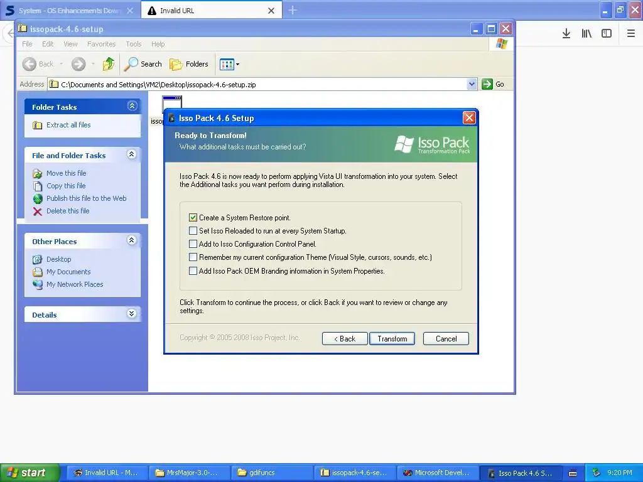Toggle the browser sidebar icon
This screenshot has width=643, height=482.
point(607,34)
